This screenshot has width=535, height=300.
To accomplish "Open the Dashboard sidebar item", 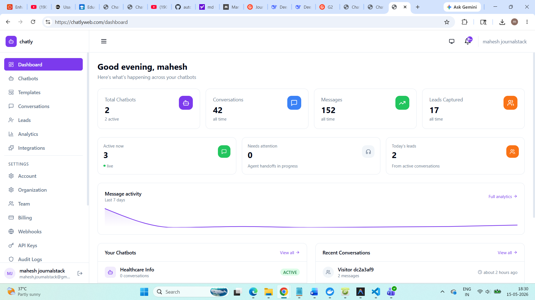I will coord(43,64).
